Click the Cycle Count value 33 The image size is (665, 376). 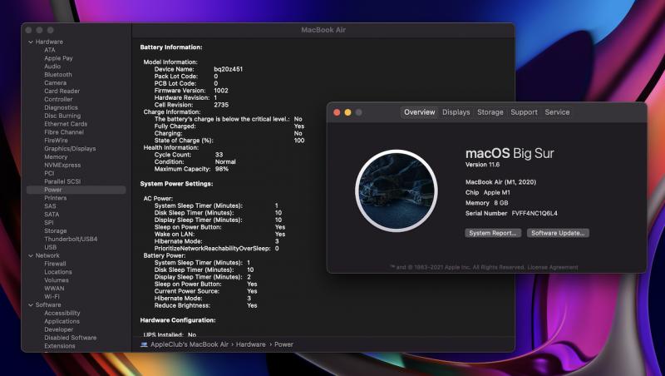(219, 155)
